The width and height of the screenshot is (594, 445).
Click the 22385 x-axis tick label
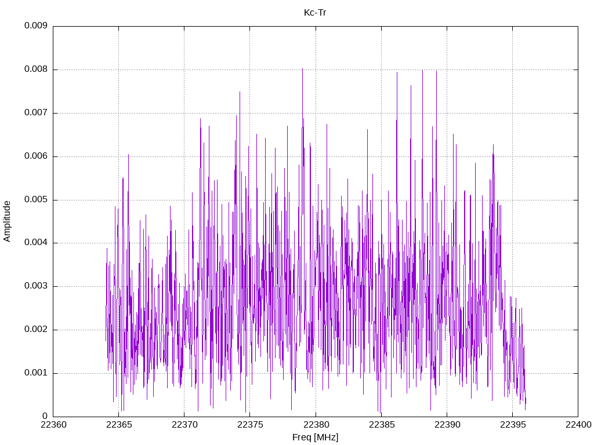tap(382, 425)
